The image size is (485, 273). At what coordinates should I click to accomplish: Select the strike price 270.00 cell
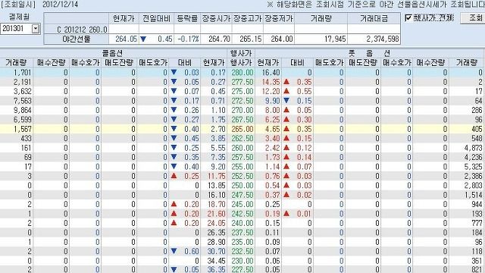click(242, 110)
